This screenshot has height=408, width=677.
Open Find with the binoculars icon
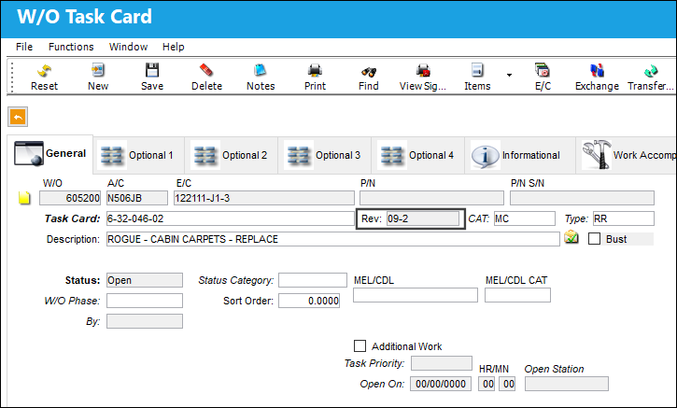click(369, 72)
